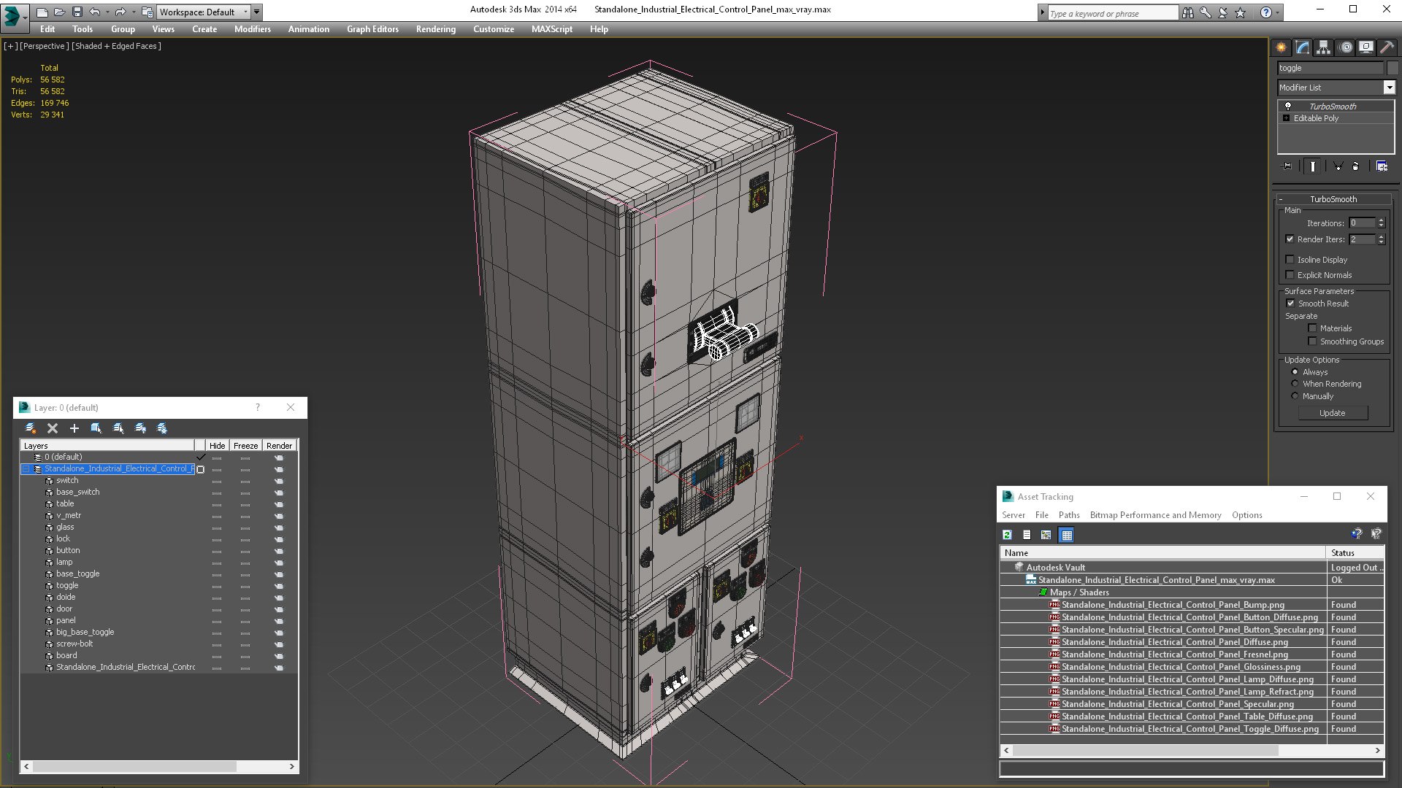Open the Rendering menu

[x=435, y=29]
